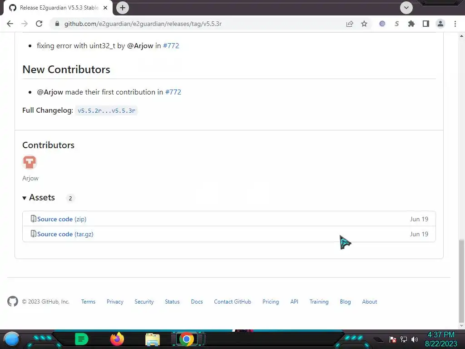Open @Arjow profile in fixing error line
Screen dimensions: 465x349
140,46
